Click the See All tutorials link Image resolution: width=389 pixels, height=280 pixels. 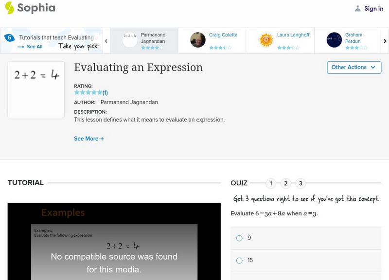pos(30,47)
